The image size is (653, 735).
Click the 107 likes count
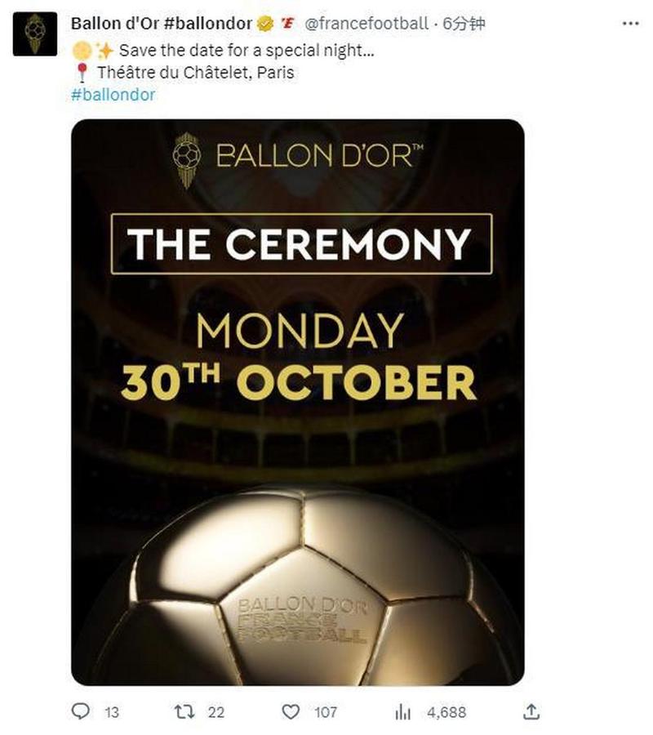[326, 712]
